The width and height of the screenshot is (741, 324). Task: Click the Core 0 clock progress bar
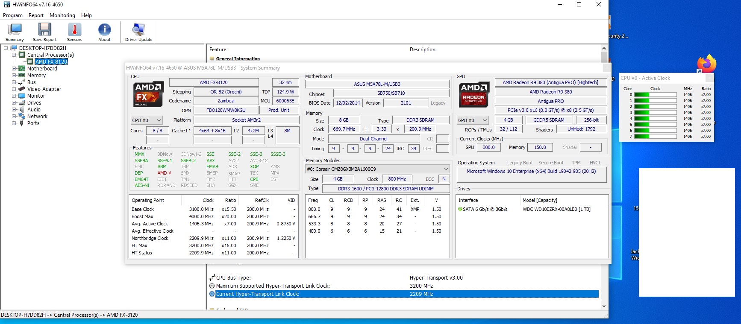[x=656, y=95]
